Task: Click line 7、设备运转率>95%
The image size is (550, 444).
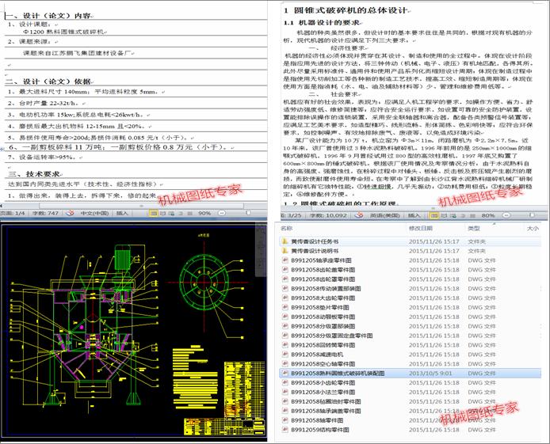Action: click(44, 157)
